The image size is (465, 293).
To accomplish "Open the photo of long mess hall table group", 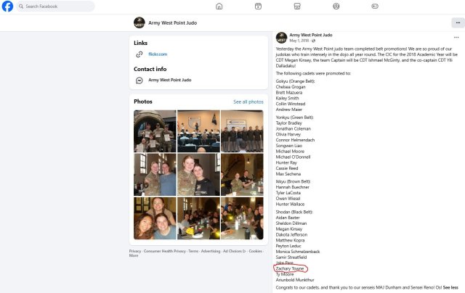I will point(198,218).
